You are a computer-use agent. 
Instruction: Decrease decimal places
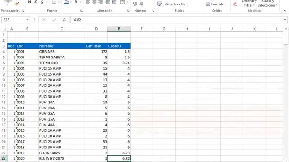141,4
